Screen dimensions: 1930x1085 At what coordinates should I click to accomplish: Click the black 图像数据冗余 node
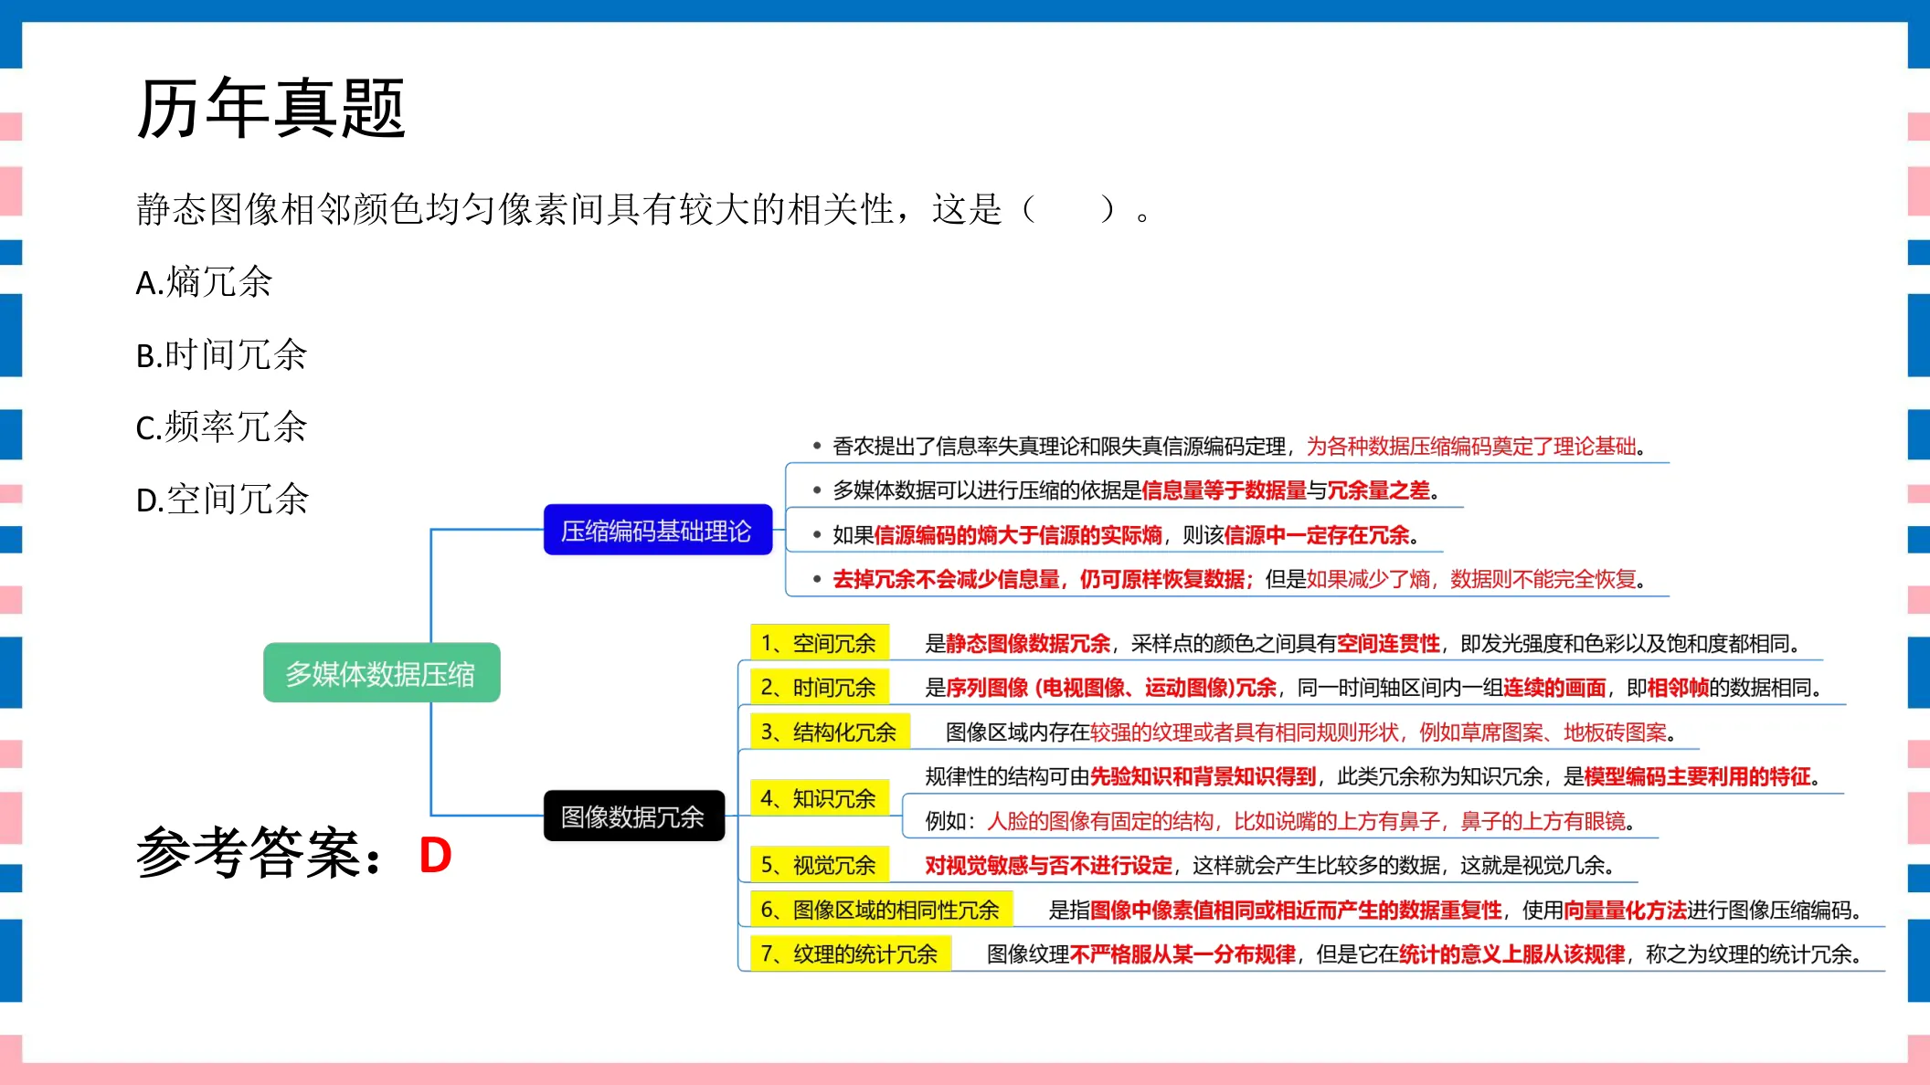pyautogui.click(x=633, y=816)
